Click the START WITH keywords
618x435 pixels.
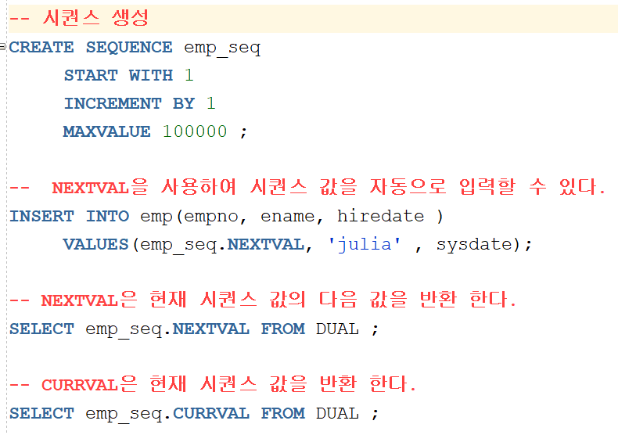coord(119,75)
